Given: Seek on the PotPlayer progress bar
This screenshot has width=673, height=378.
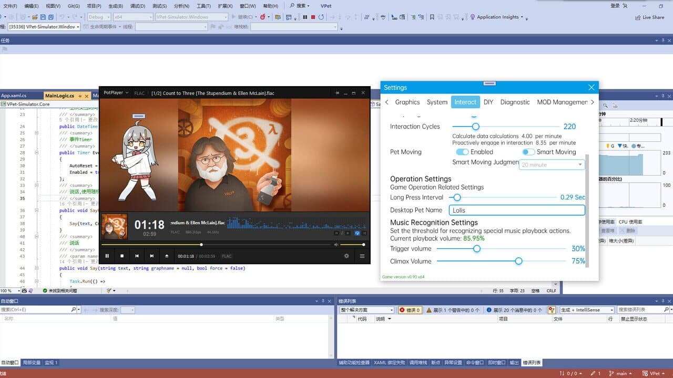Looking at the screenshot, I should [217, 245].
